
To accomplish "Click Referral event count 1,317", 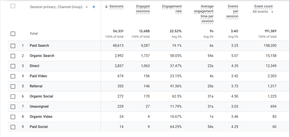I will coord(272,86).
